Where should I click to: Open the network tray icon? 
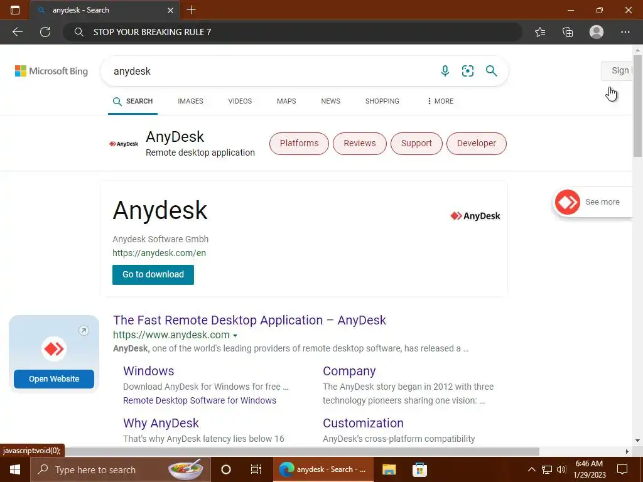click(547, 469)
